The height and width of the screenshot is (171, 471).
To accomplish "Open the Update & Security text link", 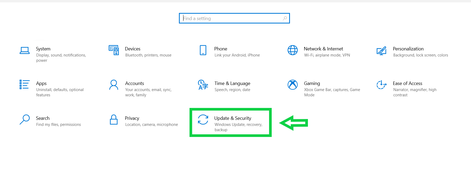I will pos(233,118).
